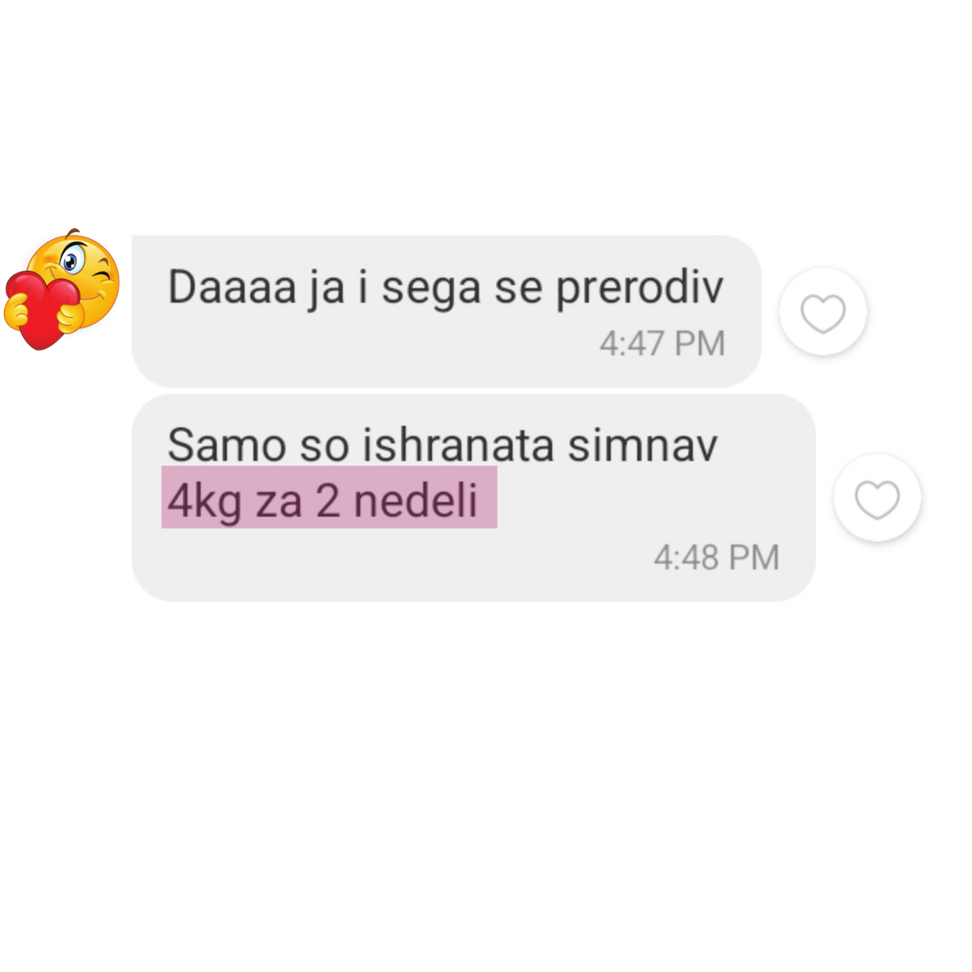Click the digit "2" in highlighted text
Screen dimensions: 972x972
tap(327, 502)
